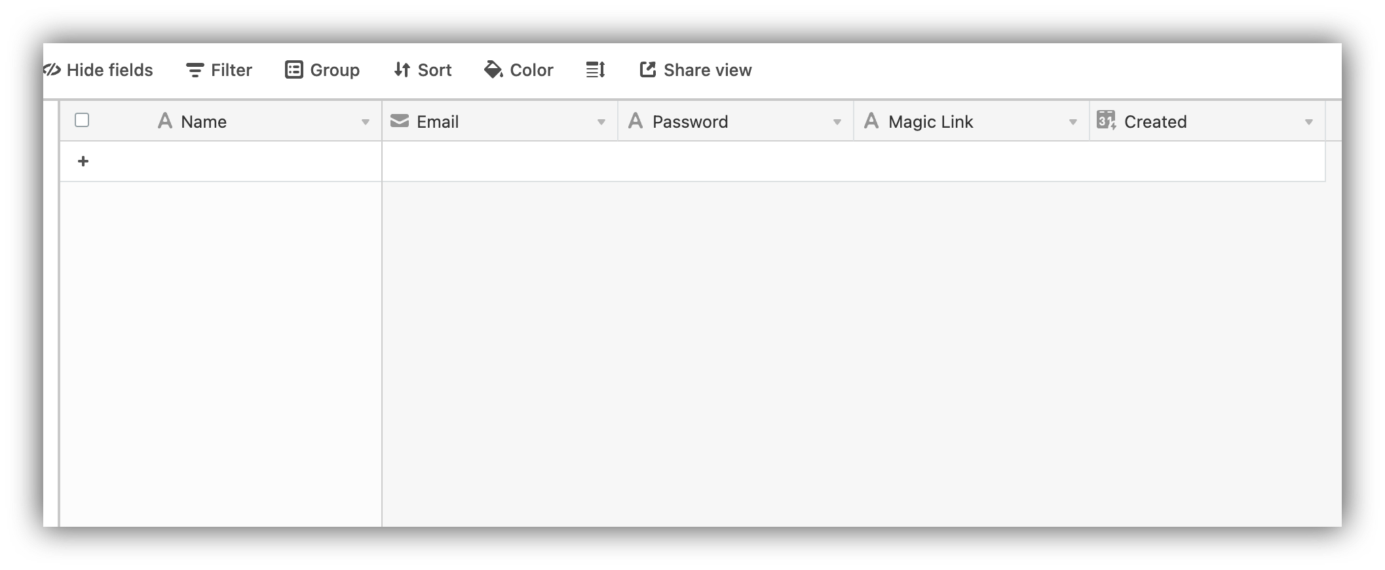This screenshot has width=1385, height=570.
Task: Click the calendar icon on the Created column
Action: pos(1106,121)
